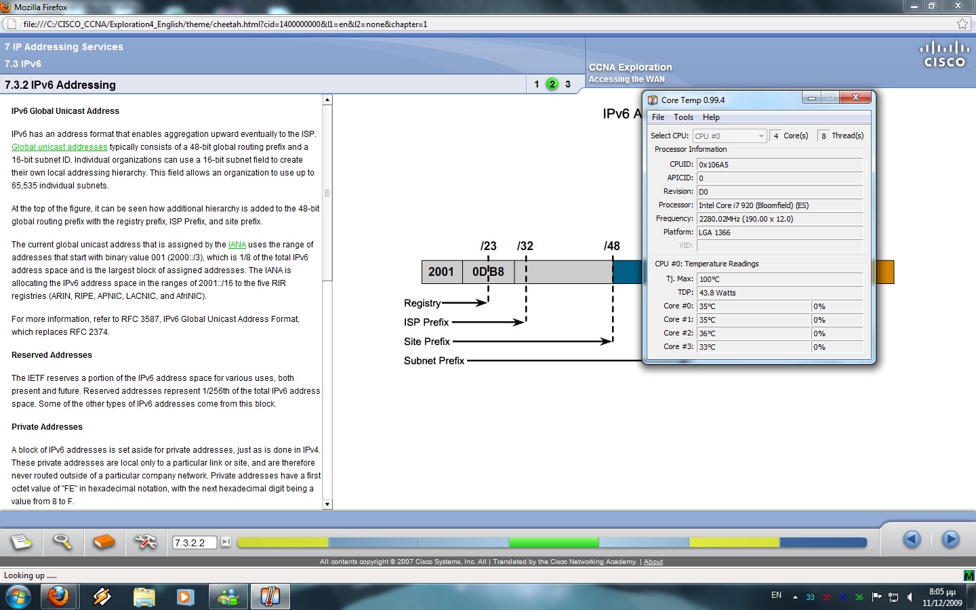Switch to page 3 of the section
The image size is (976, 610).
tap(568, 84)
